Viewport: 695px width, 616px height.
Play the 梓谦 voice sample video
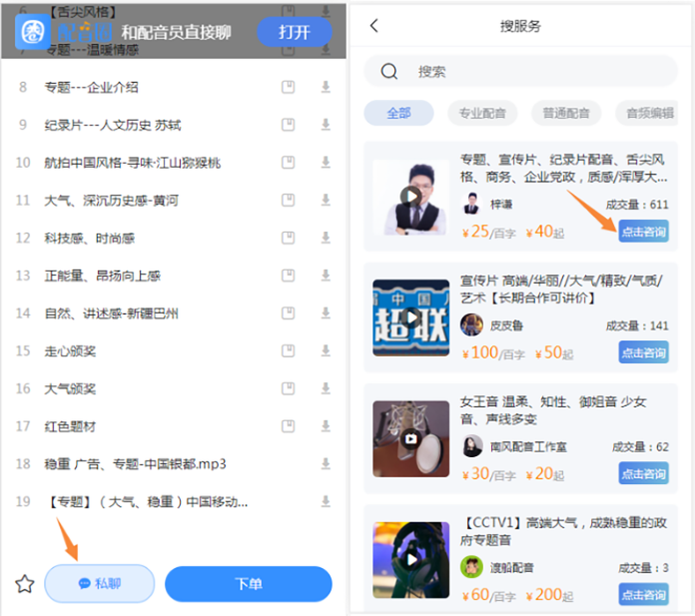point(410,196)
